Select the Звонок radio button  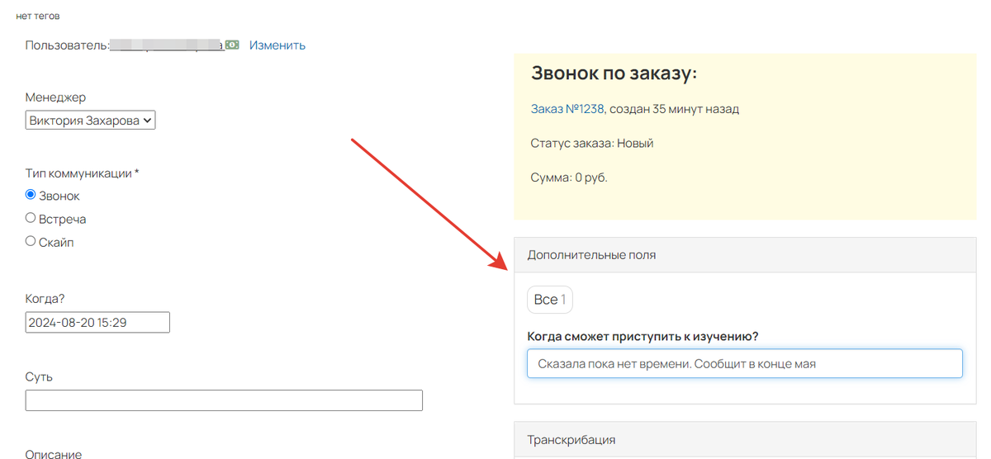pyautogui.click(x=31, y=196)
